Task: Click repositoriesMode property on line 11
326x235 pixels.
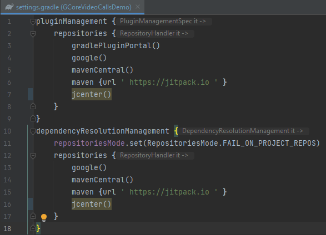Action: (89, 143)
